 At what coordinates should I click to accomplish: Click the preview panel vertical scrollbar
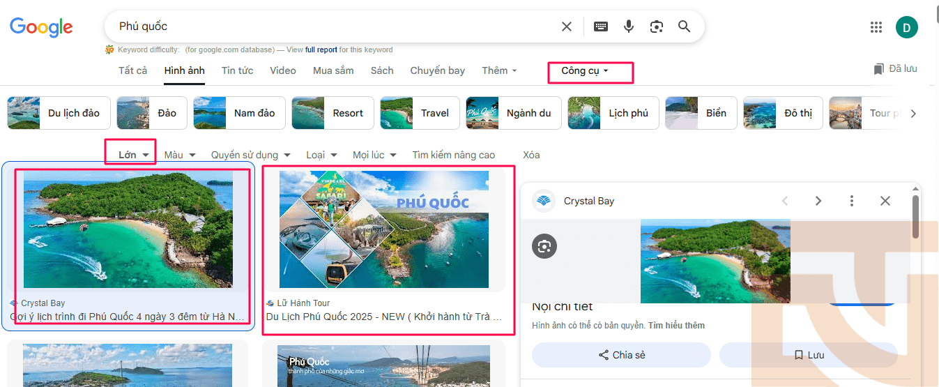point(915,216)
